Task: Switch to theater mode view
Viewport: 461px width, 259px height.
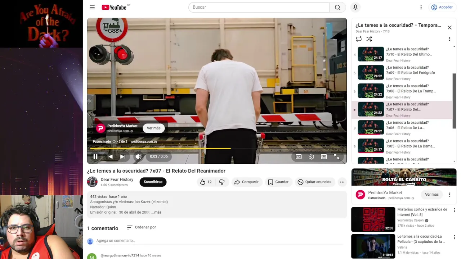Action: coord(324,156)
